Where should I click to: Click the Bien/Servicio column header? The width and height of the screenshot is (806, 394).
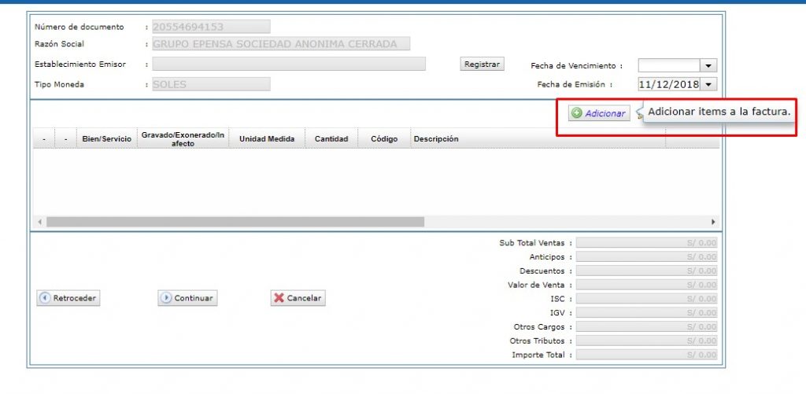click(107, 138)
